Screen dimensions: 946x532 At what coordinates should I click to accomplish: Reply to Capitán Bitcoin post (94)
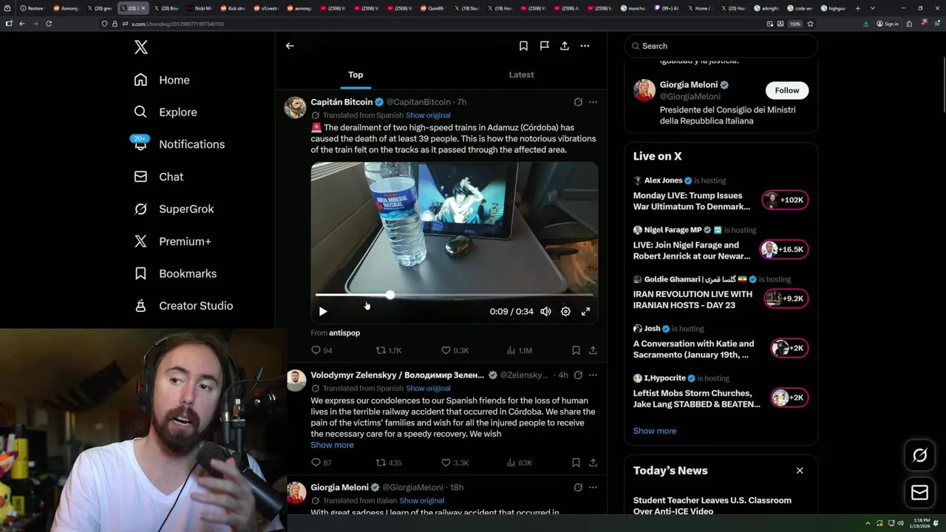click(321, 350)
